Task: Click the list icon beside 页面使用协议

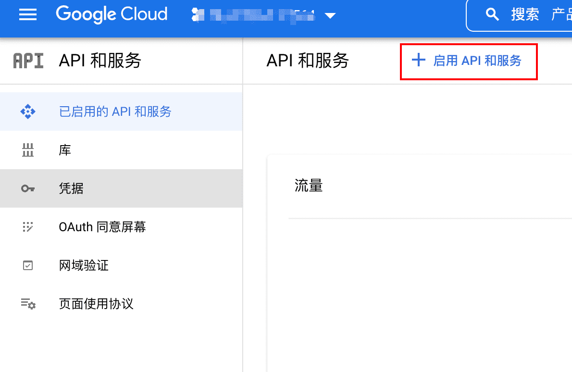Action: pos(28,304)
